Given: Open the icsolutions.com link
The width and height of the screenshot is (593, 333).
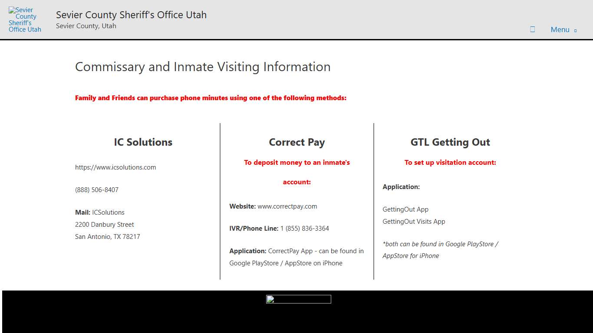Looking at the screenshot, I should [x=115, y=167].
